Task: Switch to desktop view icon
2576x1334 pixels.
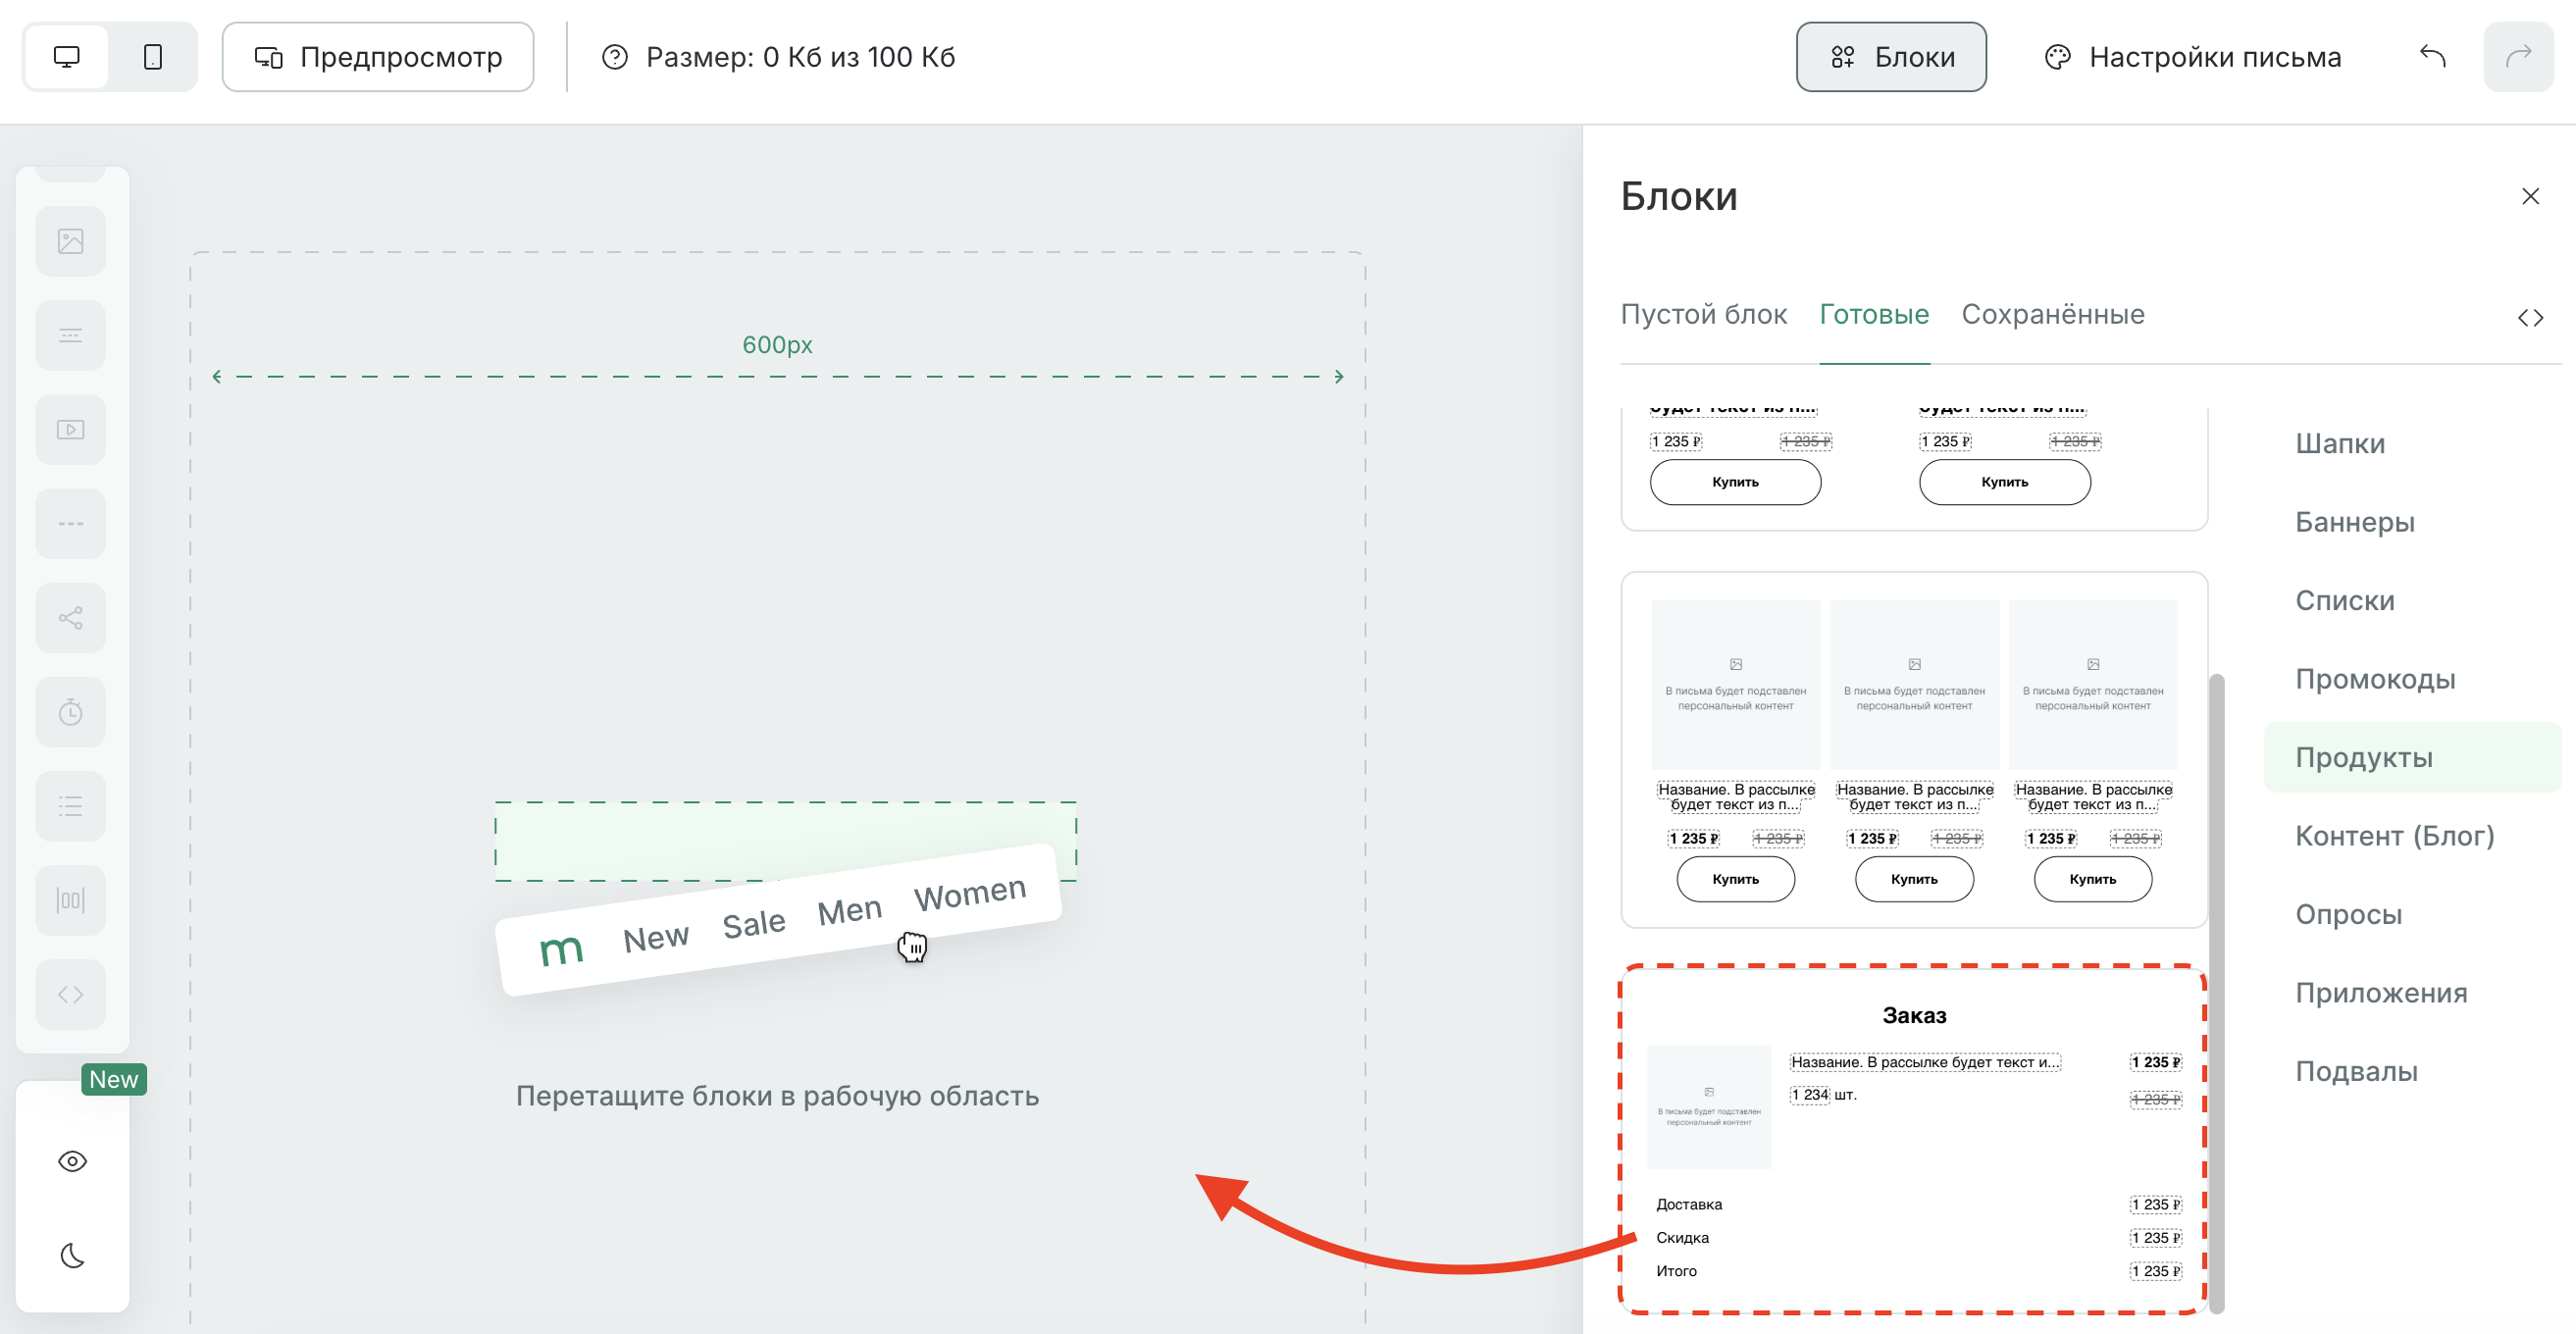Action: (66, 57)
